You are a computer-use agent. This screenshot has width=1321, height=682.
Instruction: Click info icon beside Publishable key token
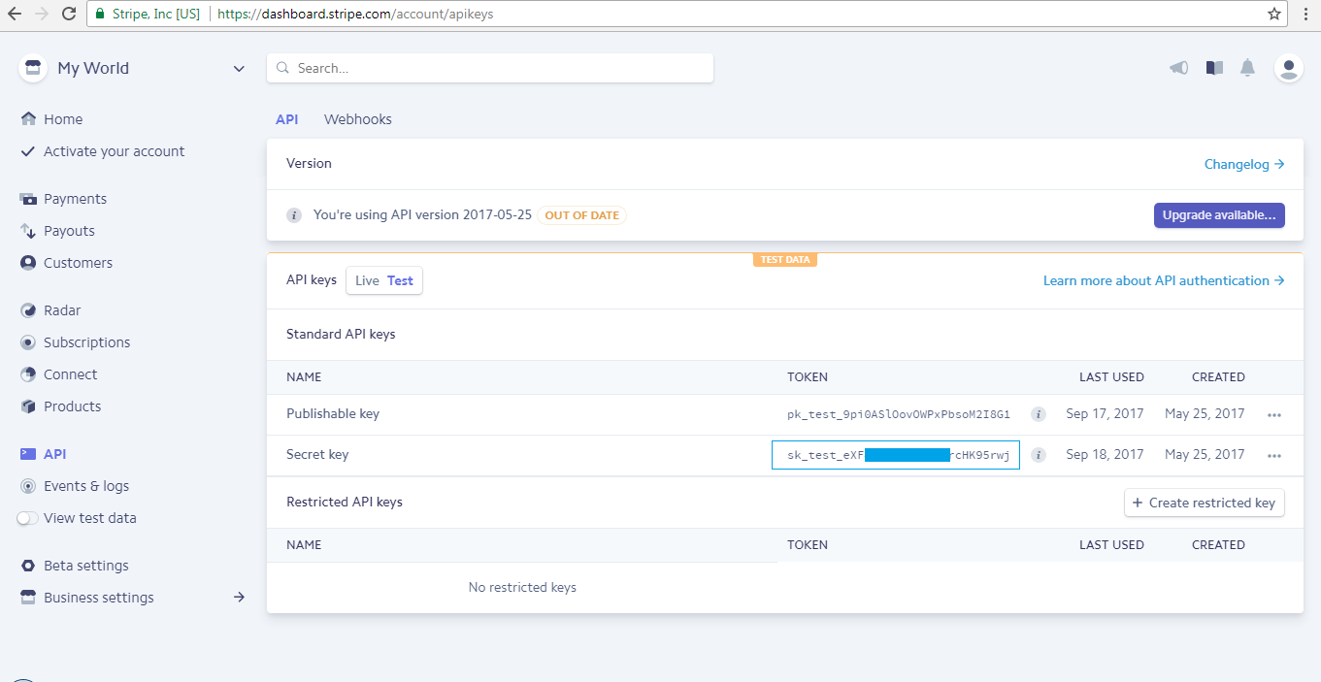coord(1038,414)
